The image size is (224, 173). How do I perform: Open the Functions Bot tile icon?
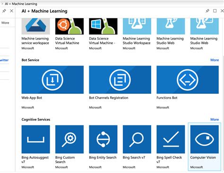pyautogui.click(x=188, y=80)
